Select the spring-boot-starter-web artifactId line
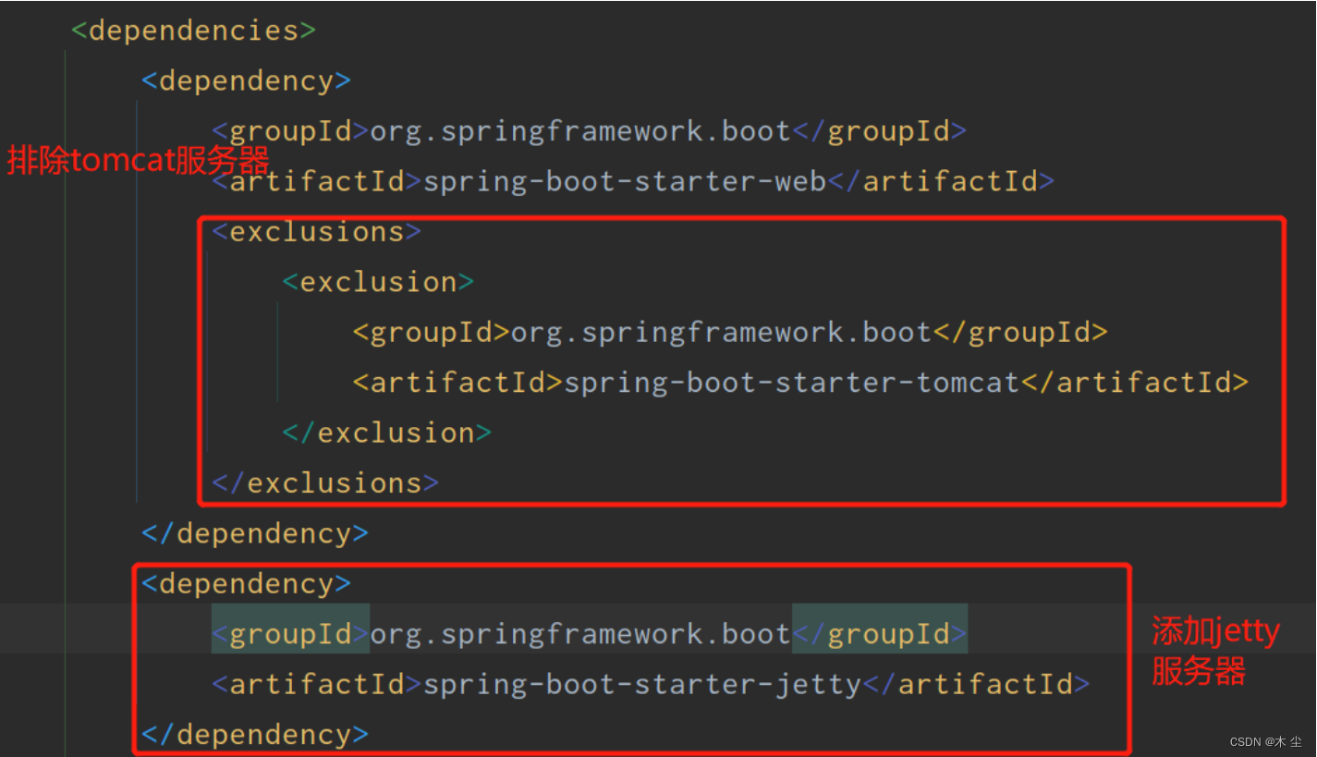This screenshot has height=757, width=1317. [633, 181]
